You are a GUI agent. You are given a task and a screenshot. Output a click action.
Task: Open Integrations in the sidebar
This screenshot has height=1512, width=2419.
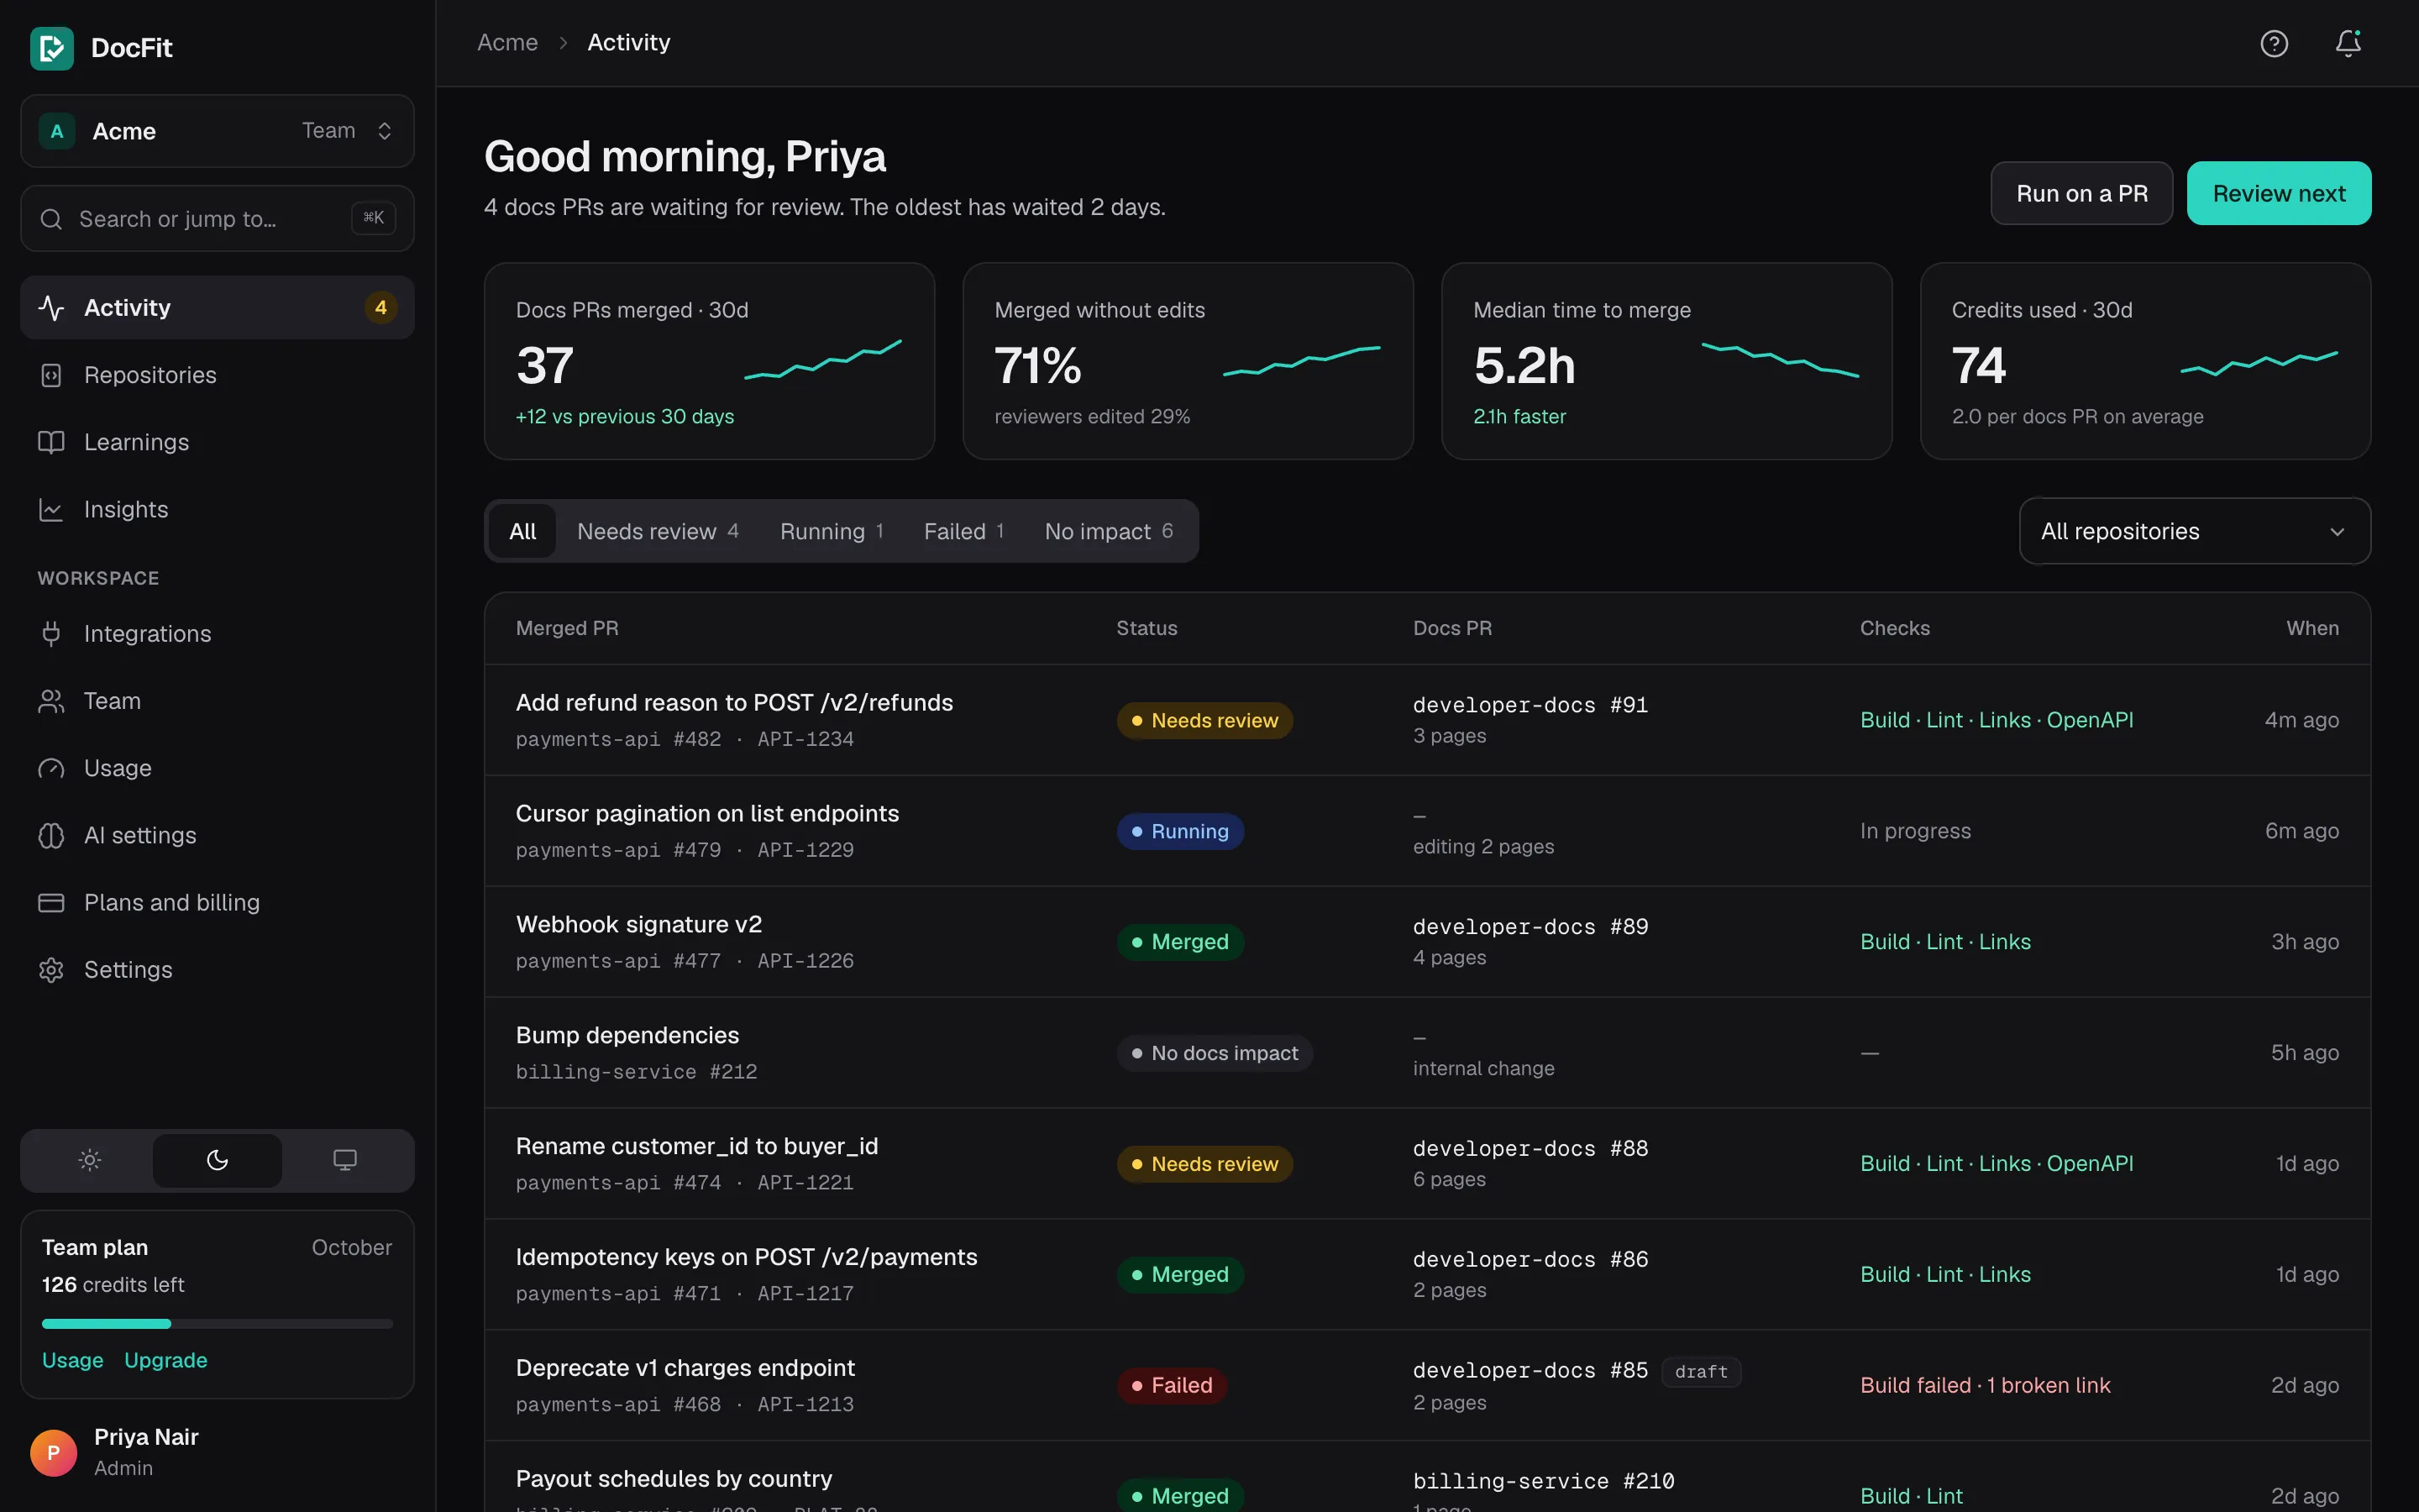click(217, 634)
